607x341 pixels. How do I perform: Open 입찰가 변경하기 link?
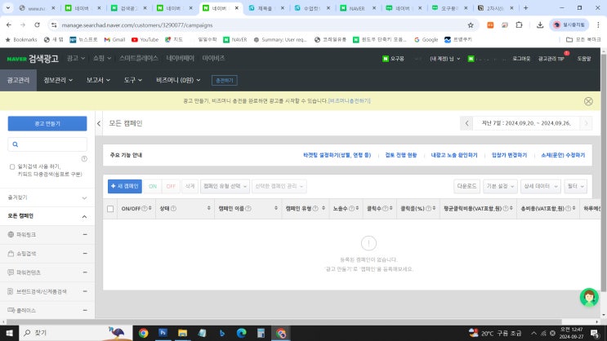pos(509,155)
